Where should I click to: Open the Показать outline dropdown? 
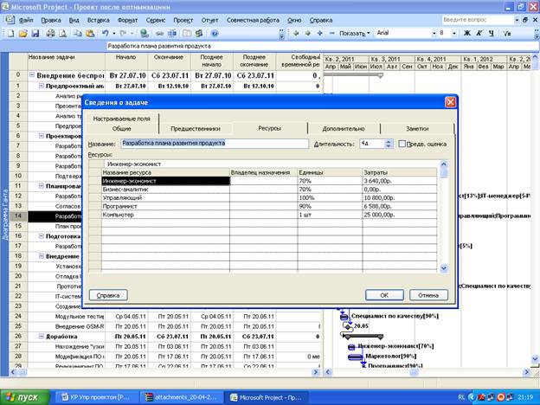point(355,33)
